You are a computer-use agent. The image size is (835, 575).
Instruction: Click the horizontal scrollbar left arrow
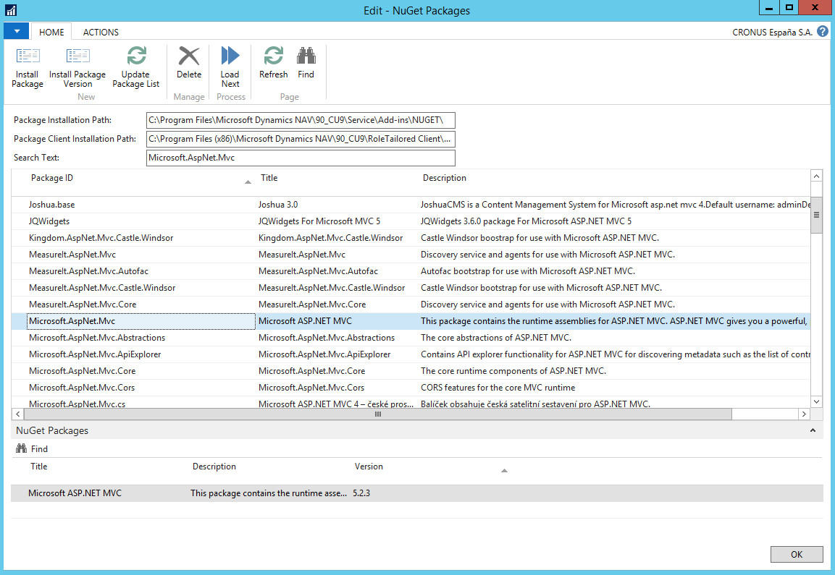coord(17,414)
